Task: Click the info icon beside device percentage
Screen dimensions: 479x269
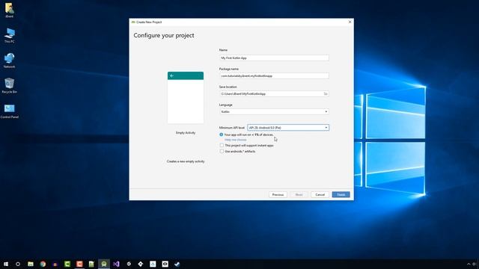Action: (222, 134)
